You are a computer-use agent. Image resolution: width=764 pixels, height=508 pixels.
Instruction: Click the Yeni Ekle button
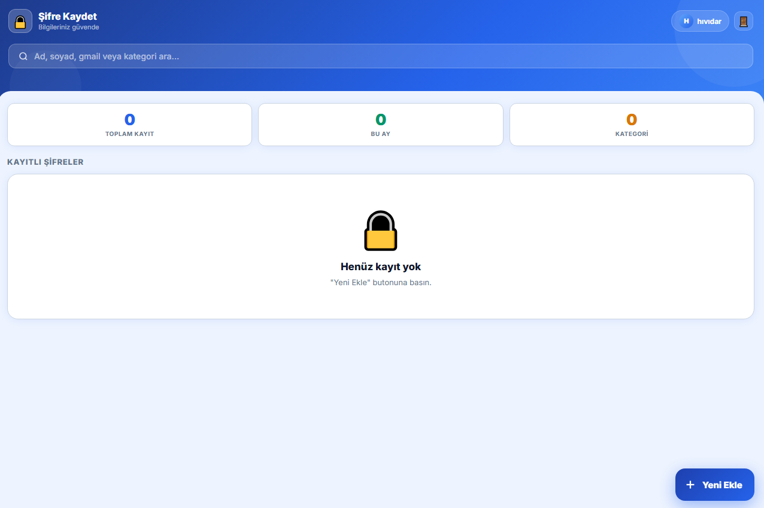click(x=714, y=485)
